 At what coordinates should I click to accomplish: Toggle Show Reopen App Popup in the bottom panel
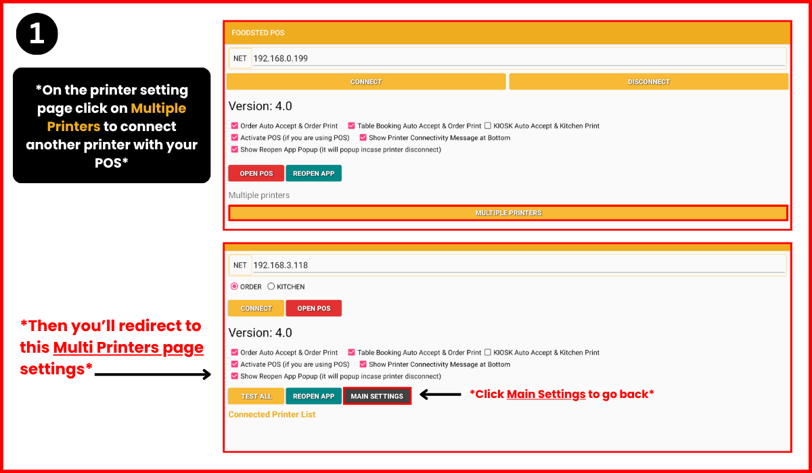[235, 376]
